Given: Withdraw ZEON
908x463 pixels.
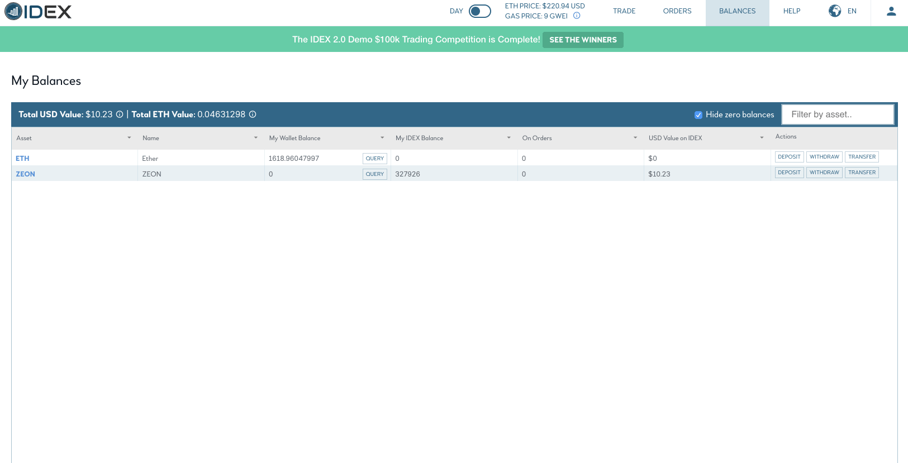Looking at the screenshot, I should click(x=824, y=173).
